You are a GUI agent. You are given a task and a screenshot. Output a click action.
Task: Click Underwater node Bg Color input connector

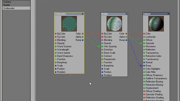56,34
